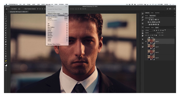Open the Normal blend mode dropdown

pyautogui.click(x=151, y=33)
